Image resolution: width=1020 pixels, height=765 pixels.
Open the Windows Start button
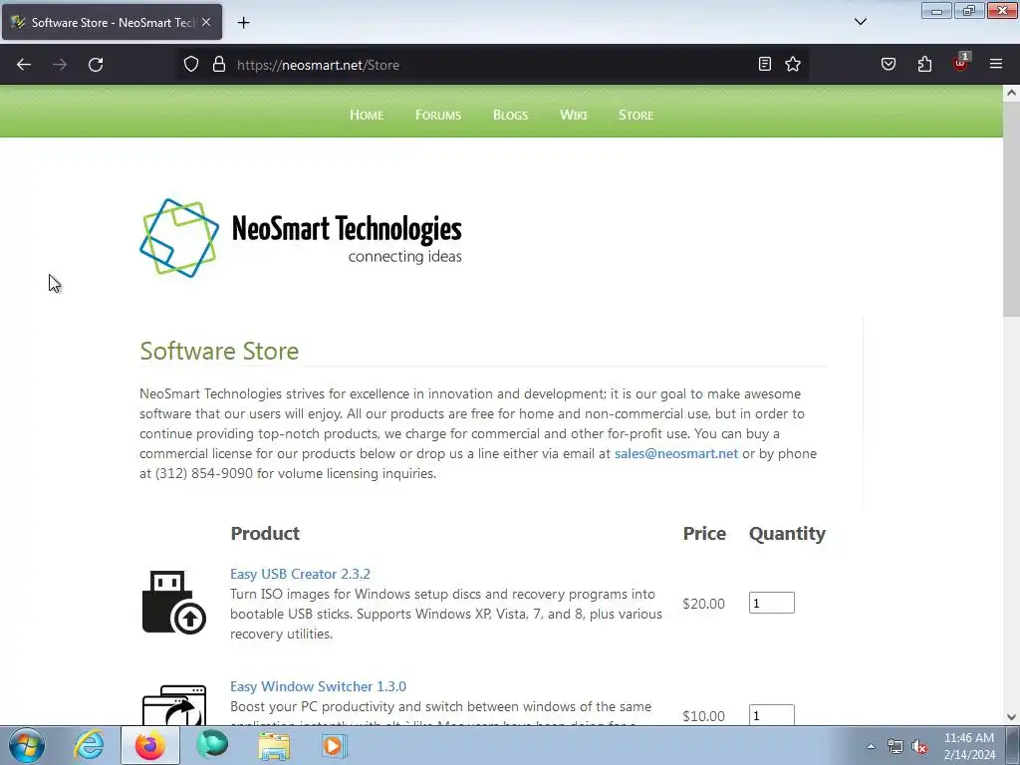click(x=27, y=745)
